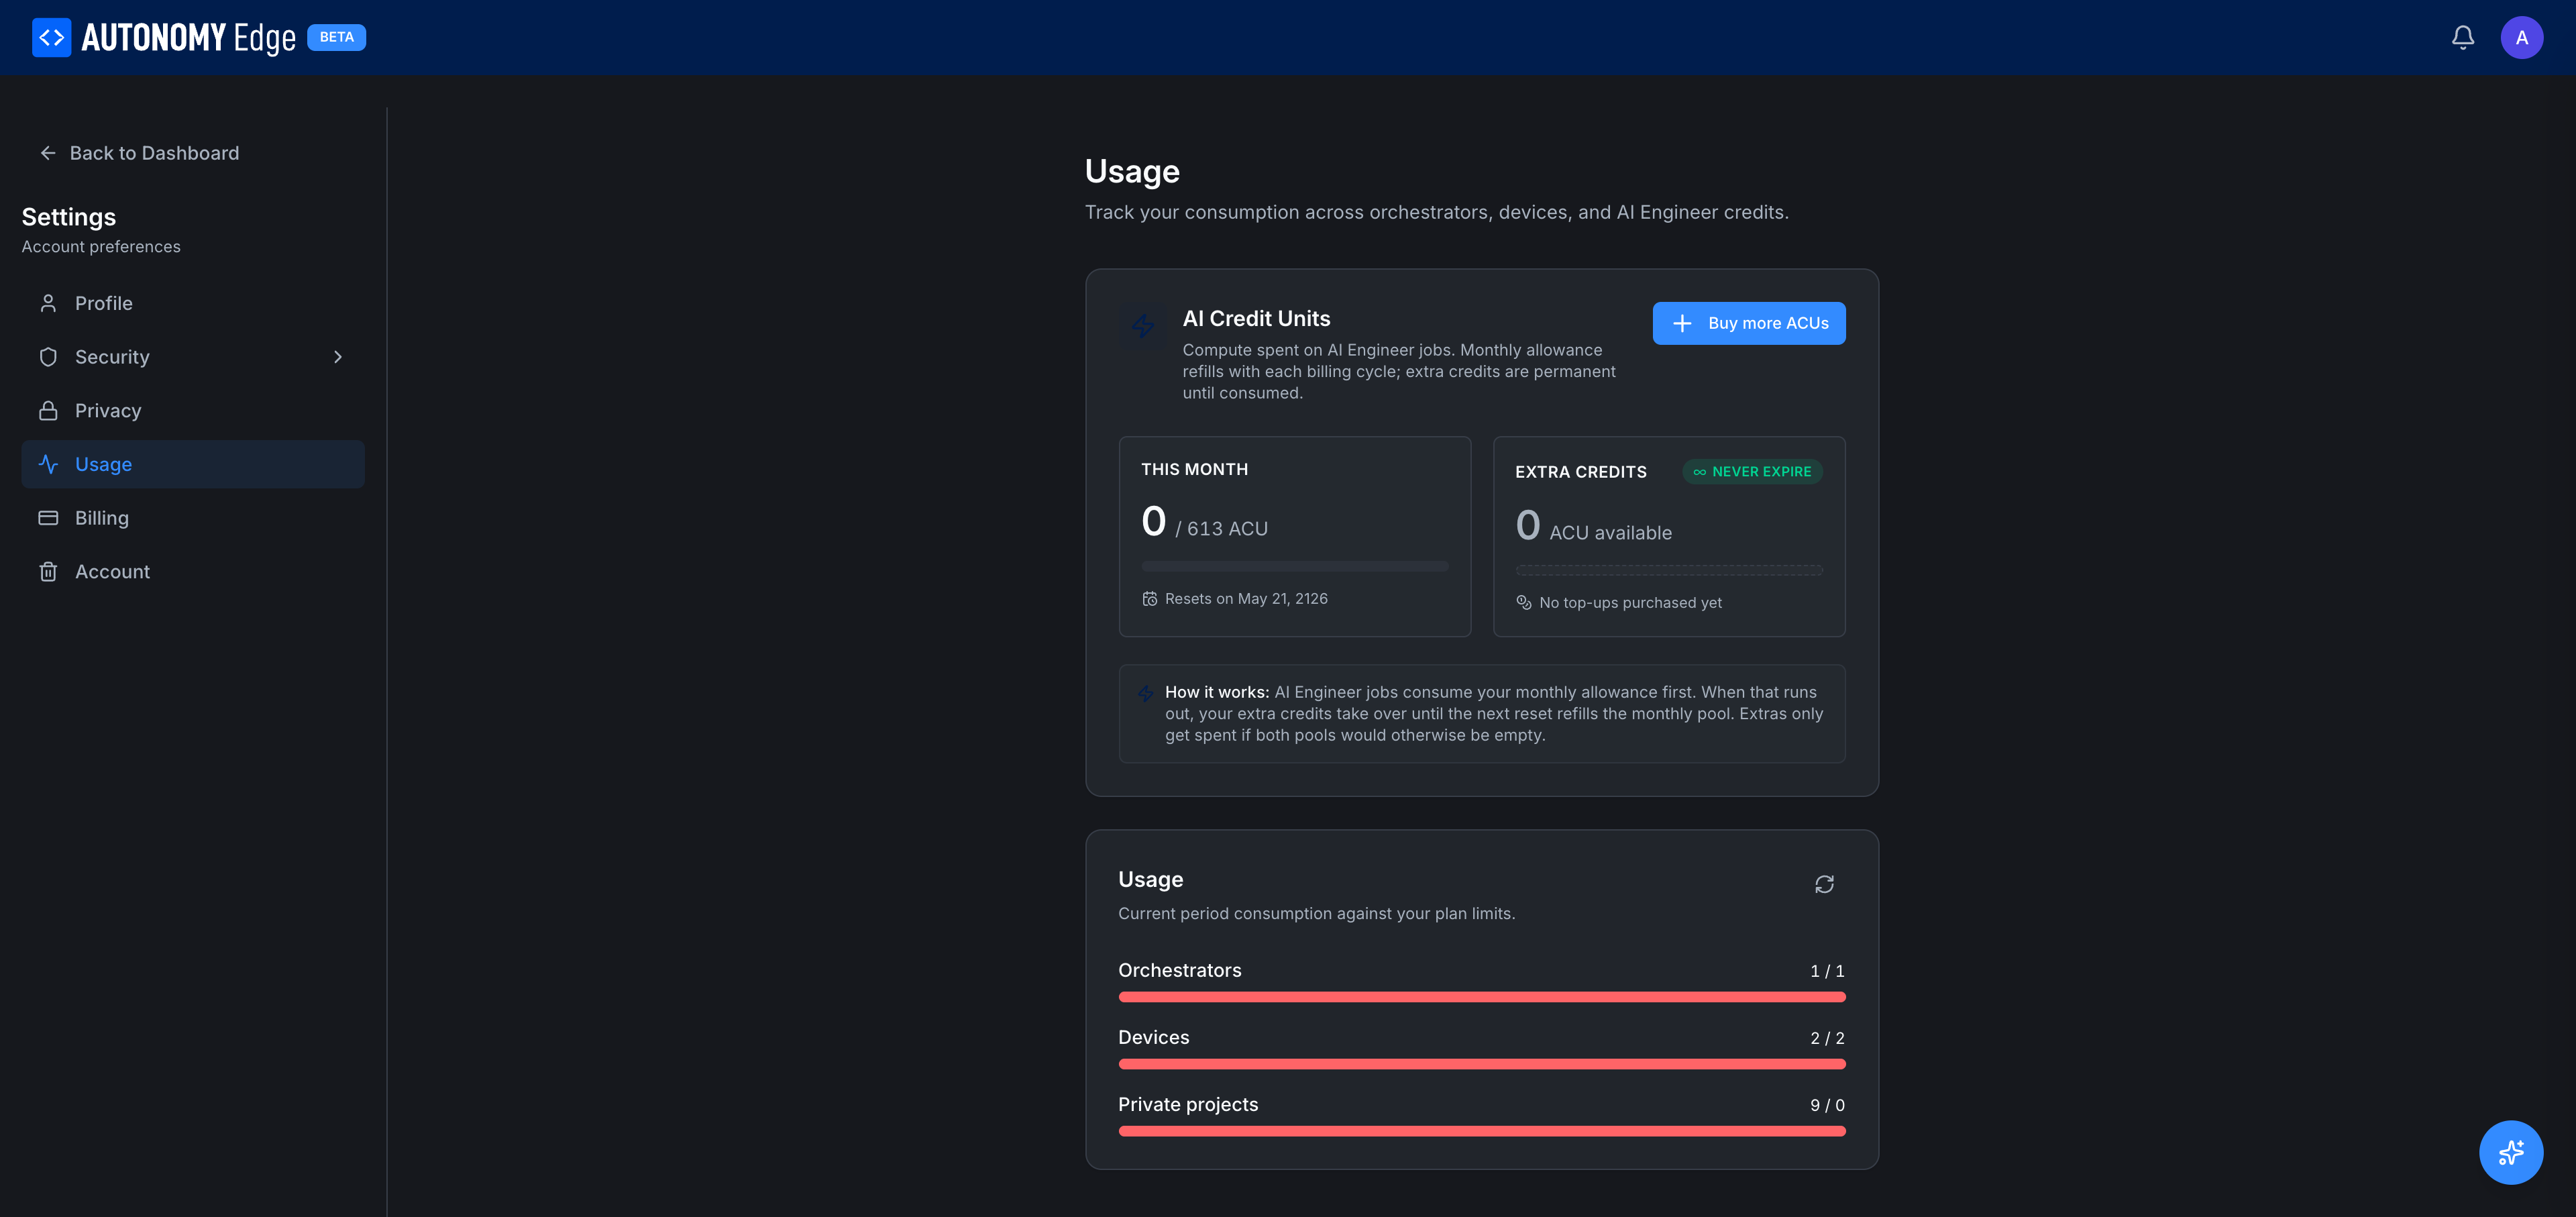Viewport: 2576px width, 1217px height.
Task: Click 'No top-ups purchased yet' text
Action: click(x=1630, y=603)
